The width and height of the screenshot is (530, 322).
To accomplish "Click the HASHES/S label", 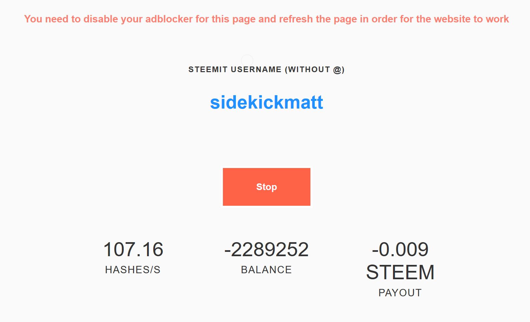I will click(x=133, y=270).
